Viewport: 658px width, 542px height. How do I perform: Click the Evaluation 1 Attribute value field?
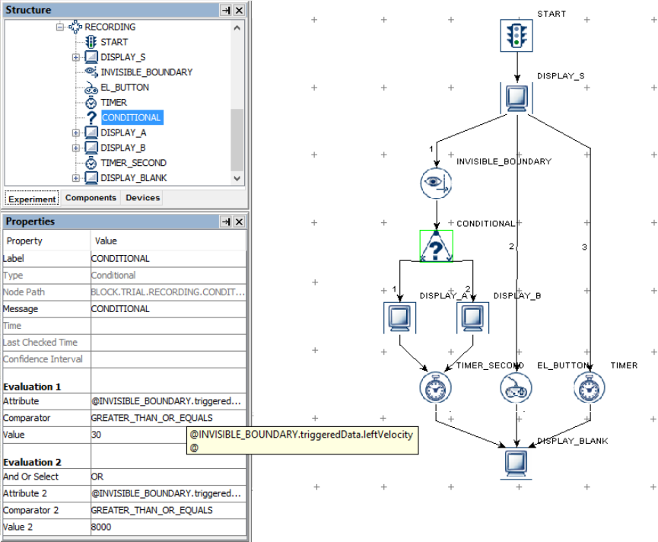[168, 401]
